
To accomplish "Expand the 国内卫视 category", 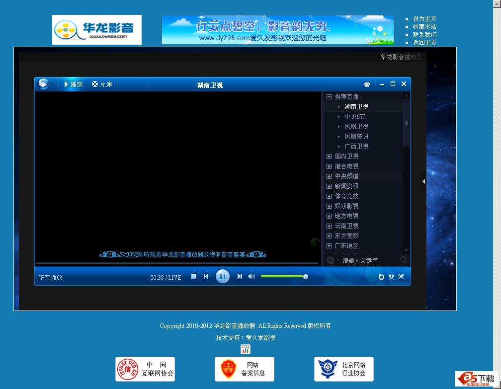I will click(329, 156).
